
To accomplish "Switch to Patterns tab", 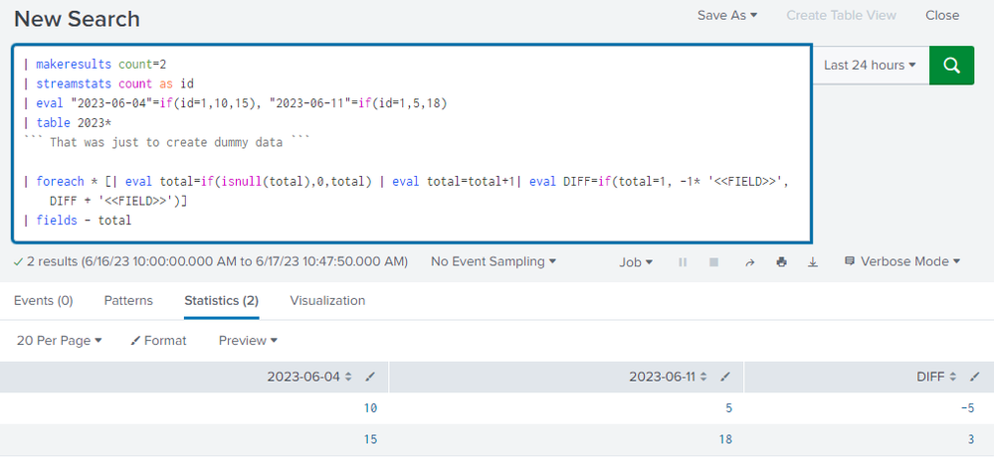I will click(x=128, y=300).
